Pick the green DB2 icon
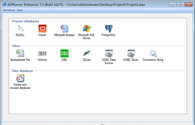 64,53
